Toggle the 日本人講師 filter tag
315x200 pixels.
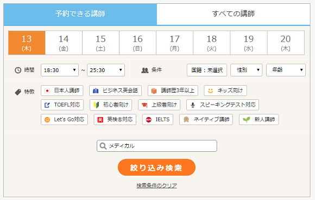tap(62, 91)
